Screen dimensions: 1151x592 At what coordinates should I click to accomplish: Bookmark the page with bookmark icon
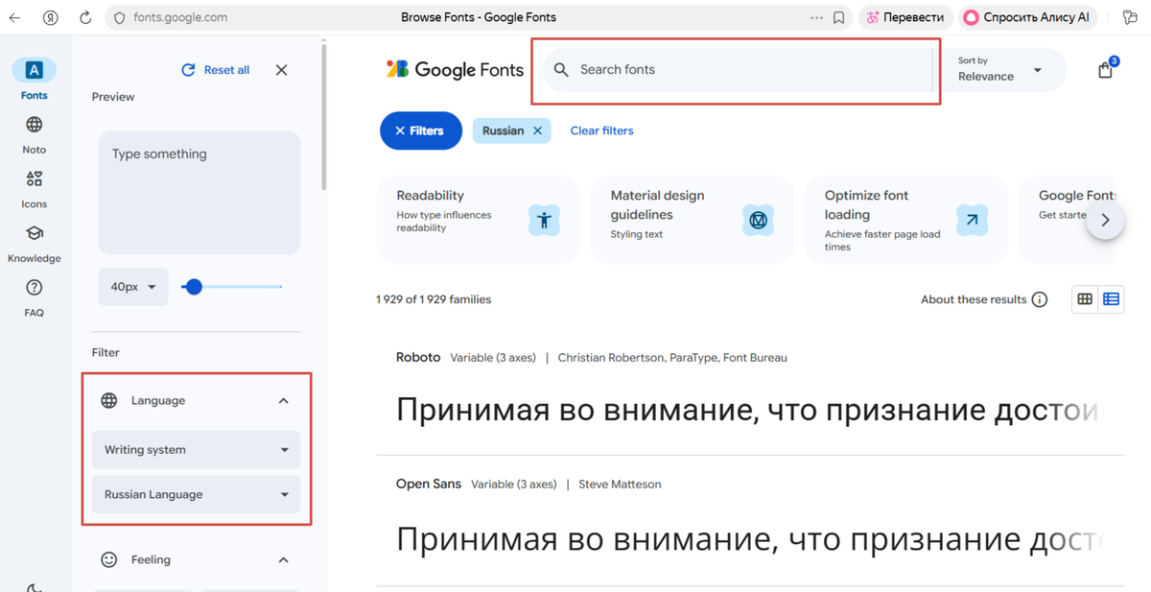pos(839,17)
